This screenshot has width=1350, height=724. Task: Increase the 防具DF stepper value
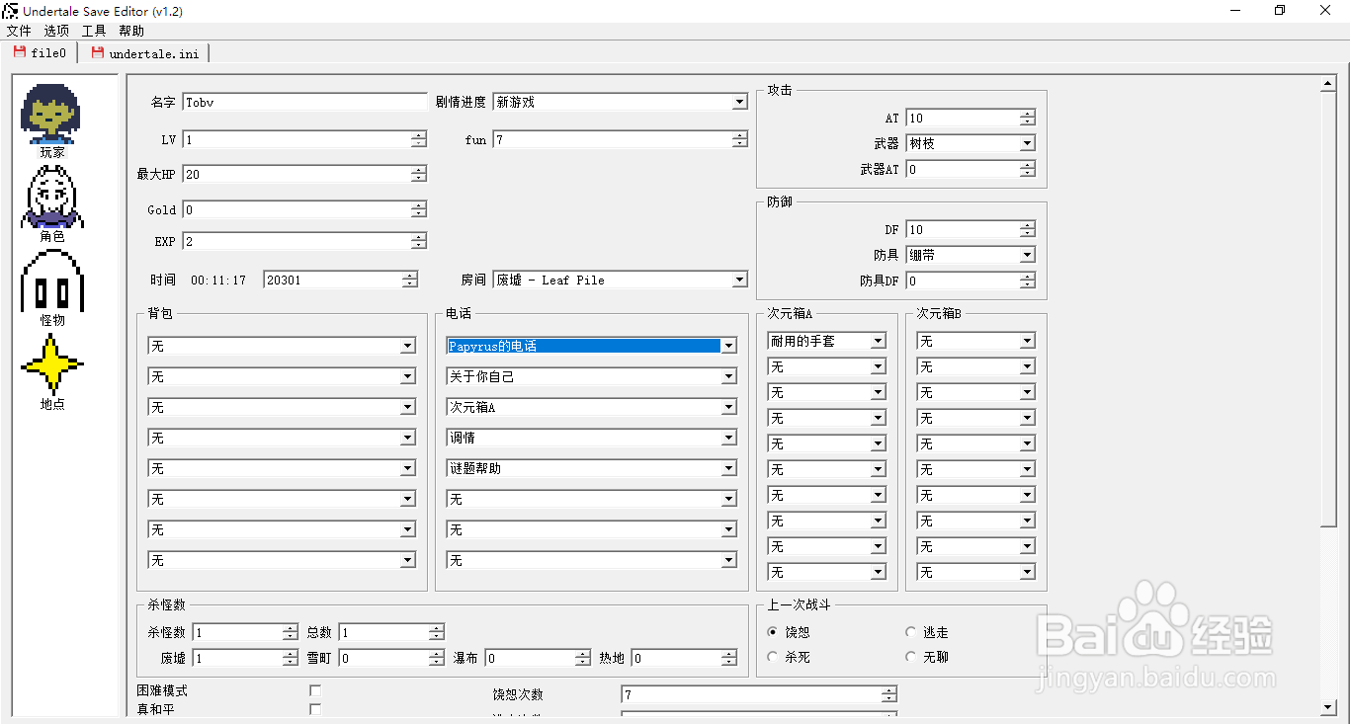coord(1028,277)
